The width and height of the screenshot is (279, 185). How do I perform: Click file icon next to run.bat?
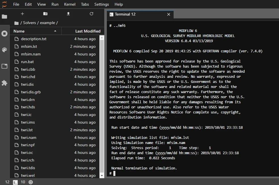pos(16,62)
